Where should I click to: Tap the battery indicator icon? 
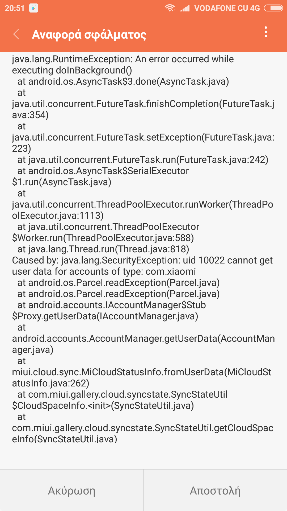pyautogui.click(x=273, y=8)
